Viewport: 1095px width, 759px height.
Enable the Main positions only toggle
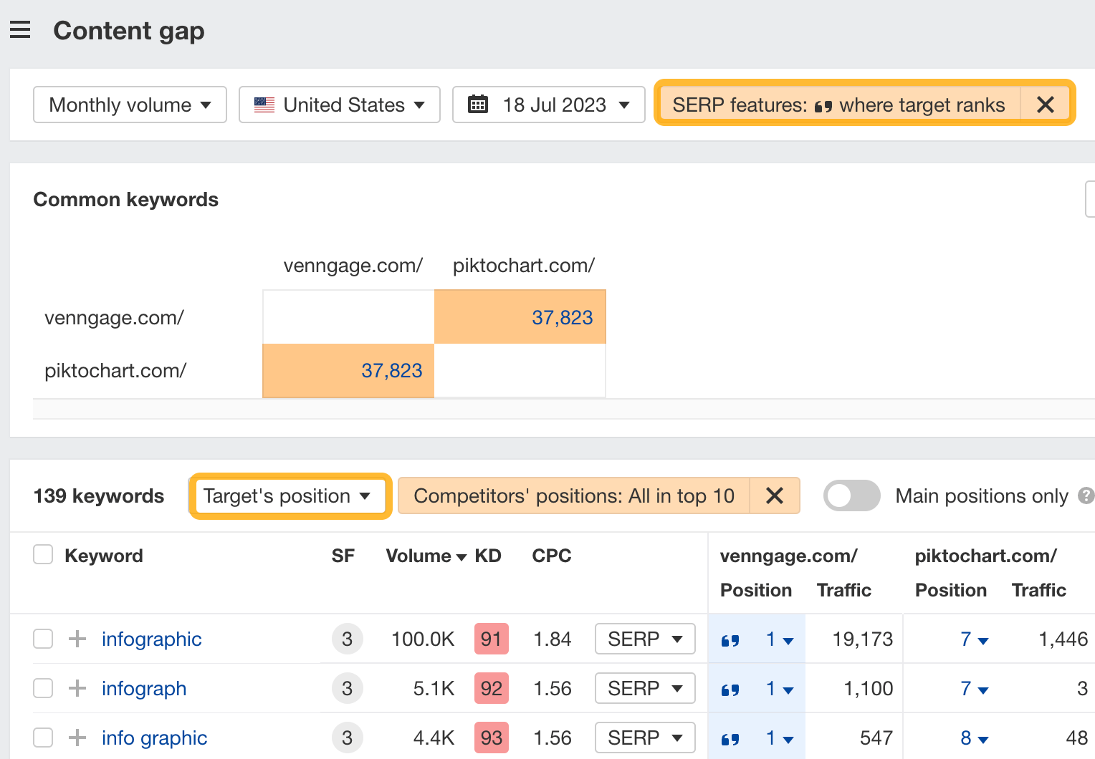851,495
